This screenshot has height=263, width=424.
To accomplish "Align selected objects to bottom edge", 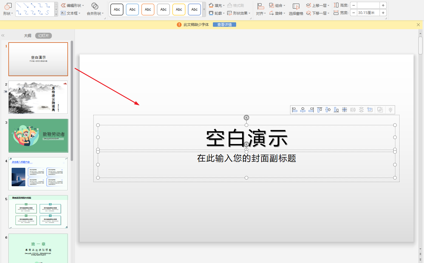I will pyautogui.click(x=336, y=110).
